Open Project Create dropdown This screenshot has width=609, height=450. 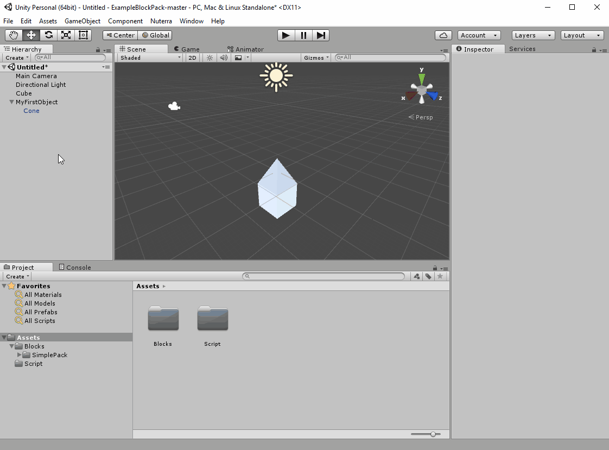17,276
